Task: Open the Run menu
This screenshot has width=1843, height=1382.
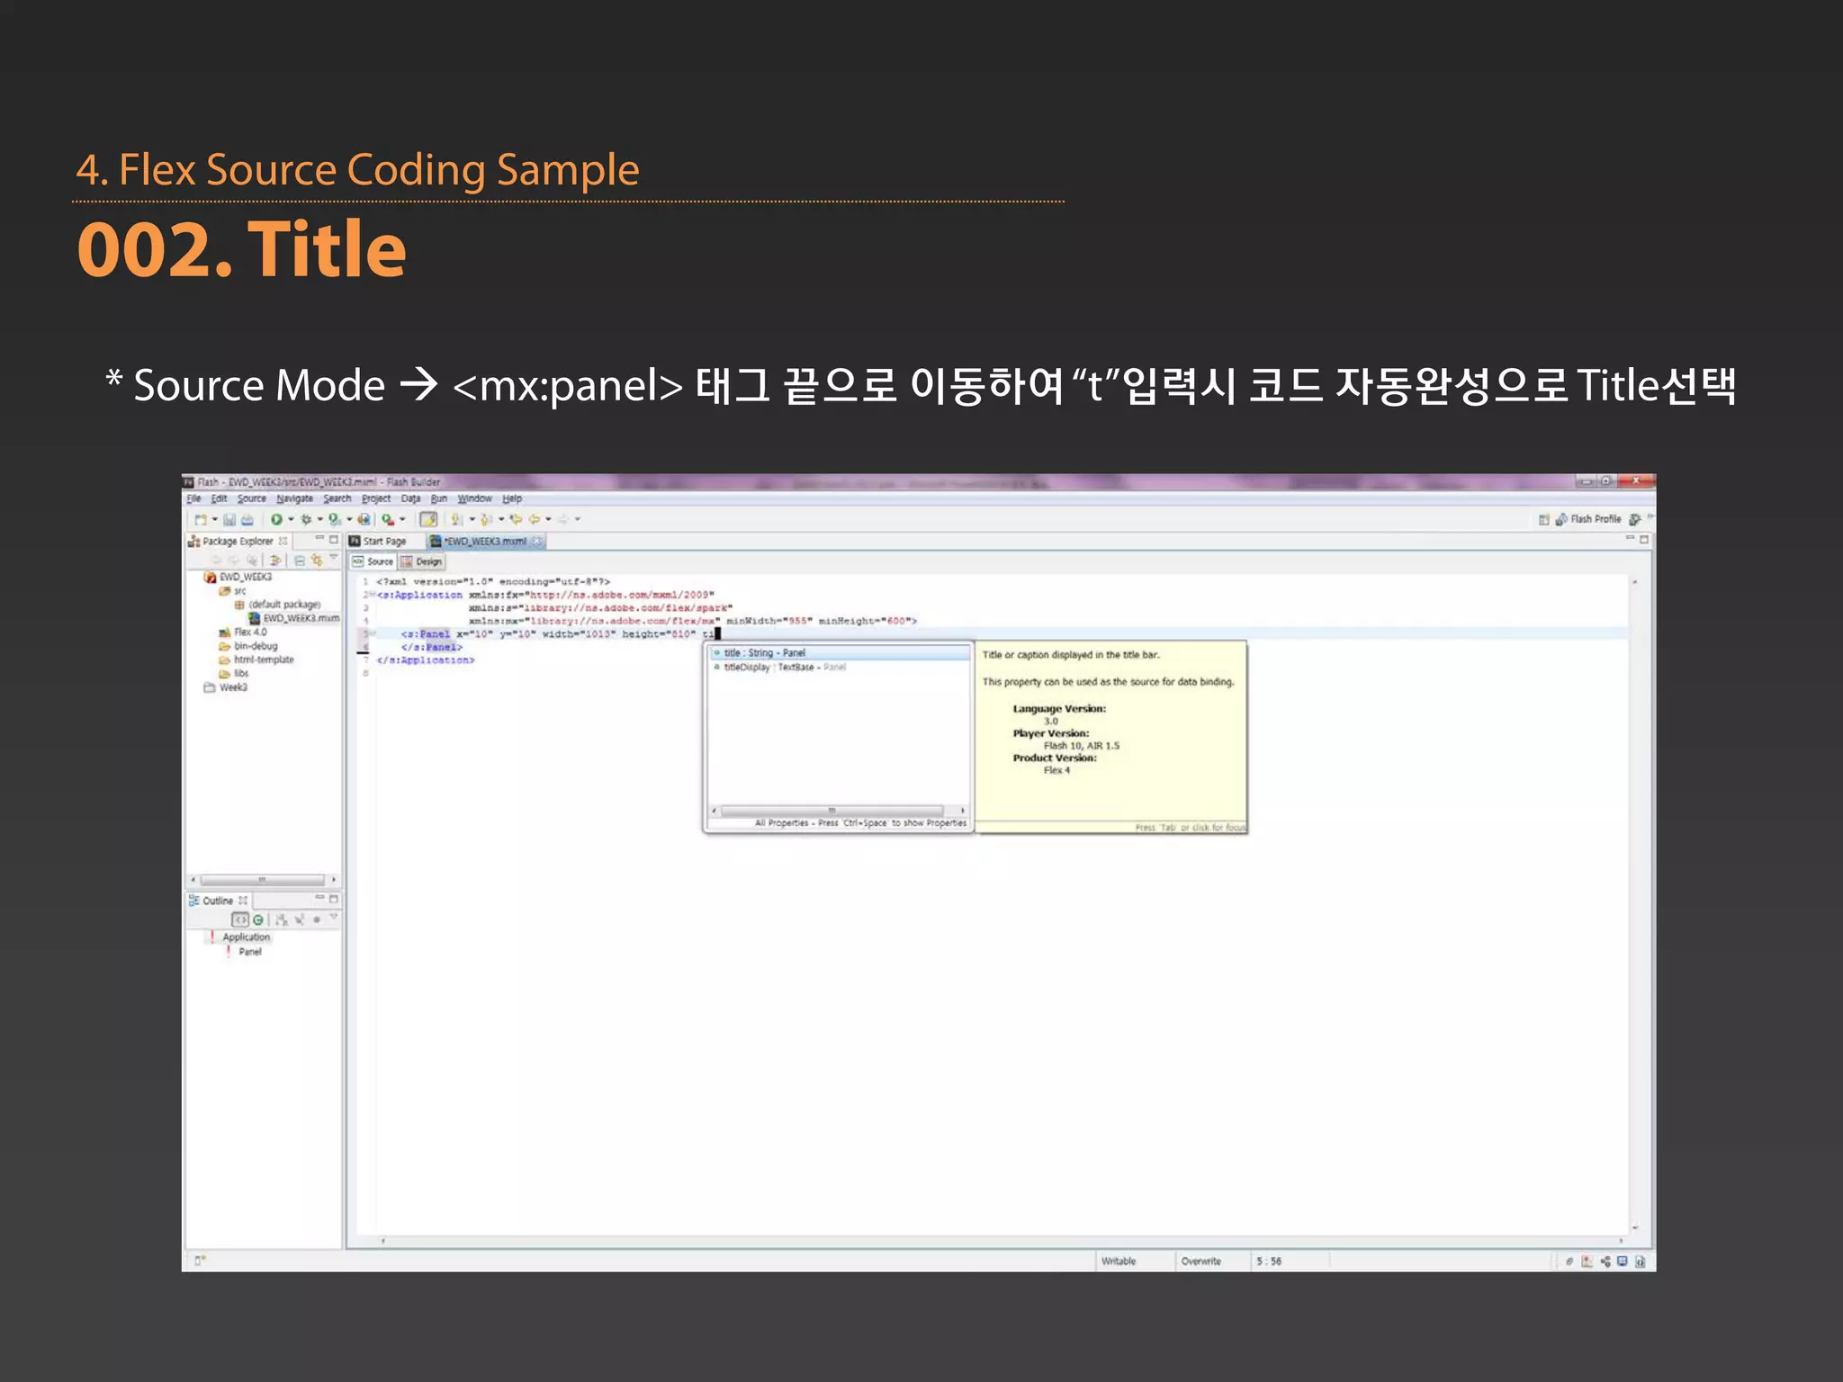Action: click(x=439, y=498)
